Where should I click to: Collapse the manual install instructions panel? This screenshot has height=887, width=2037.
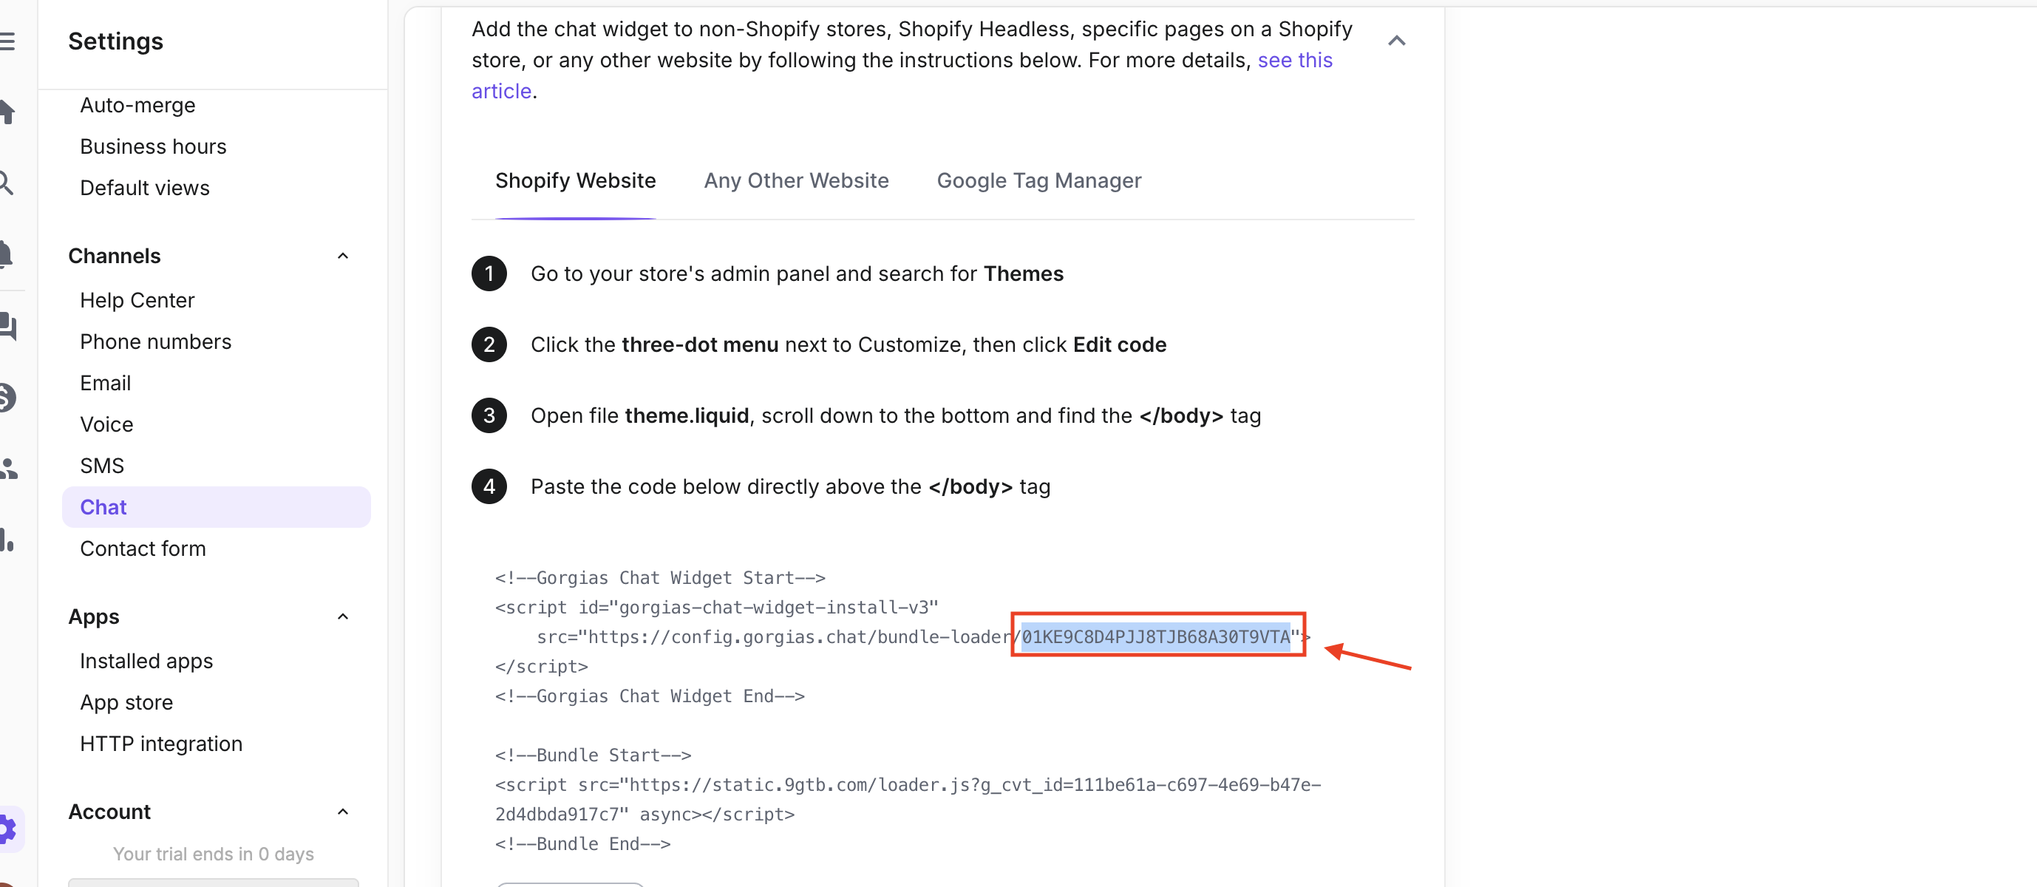(1396, 41)
